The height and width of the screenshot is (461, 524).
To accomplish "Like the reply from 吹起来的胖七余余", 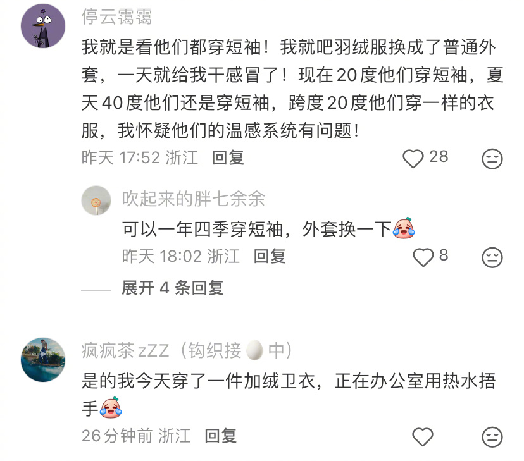I will (x=423, y=257).
